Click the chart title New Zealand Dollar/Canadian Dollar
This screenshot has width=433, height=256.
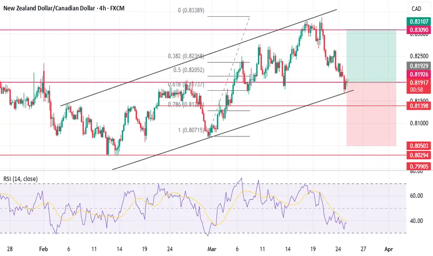click(49, 8)
